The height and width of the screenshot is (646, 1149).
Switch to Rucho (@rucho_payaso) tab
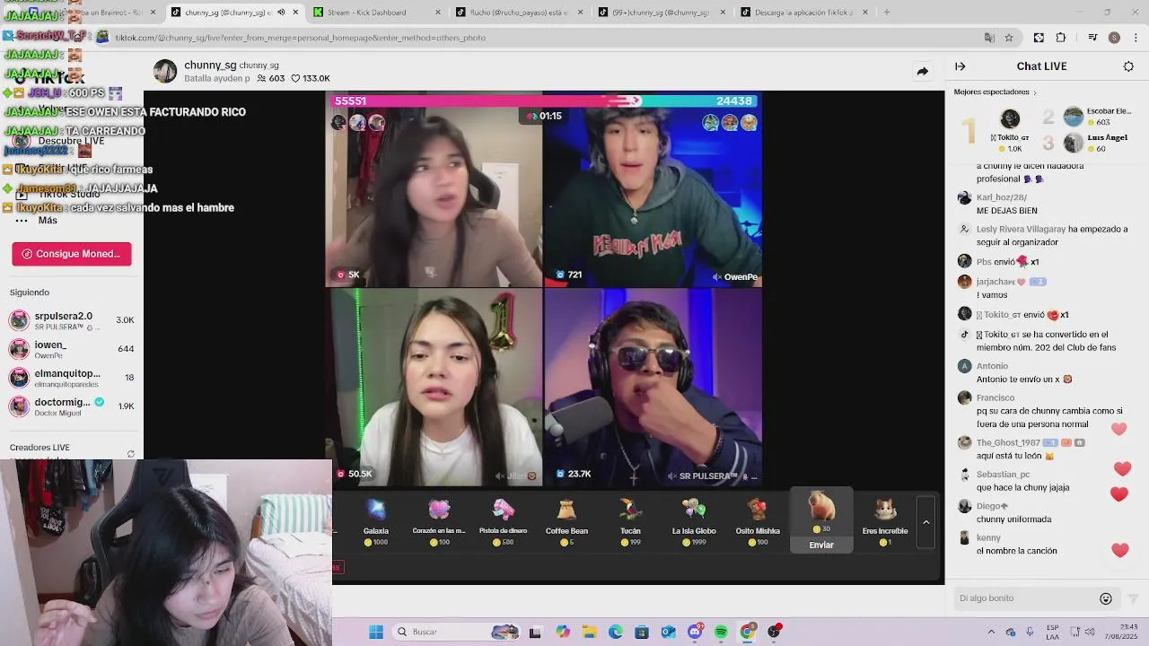[x=519, y=13]
